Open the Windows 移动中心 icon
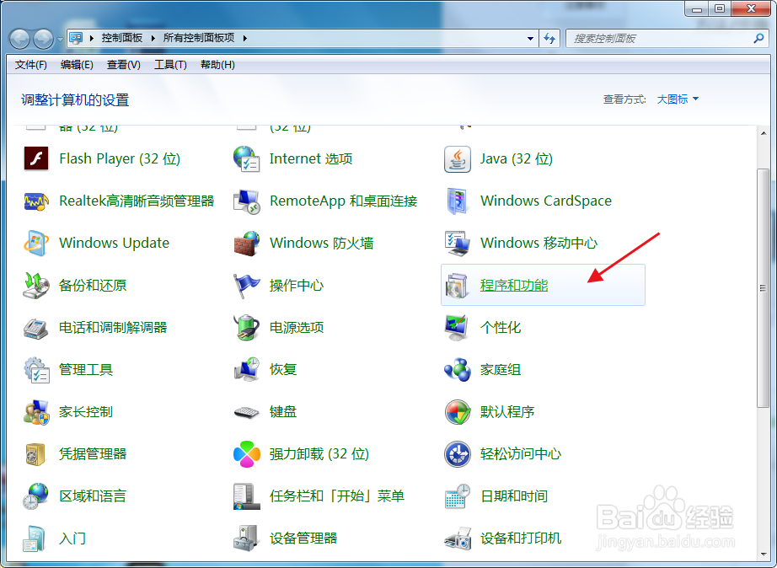Screen dimensions: 777x568 coord(457,243)
